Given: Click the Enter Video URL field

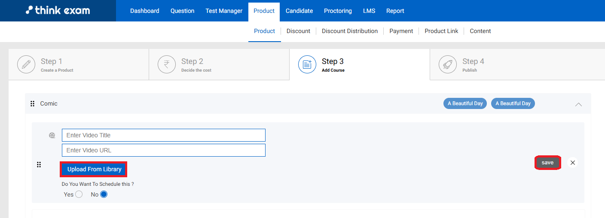Looking at the screenshot, I should pos(163,150).
